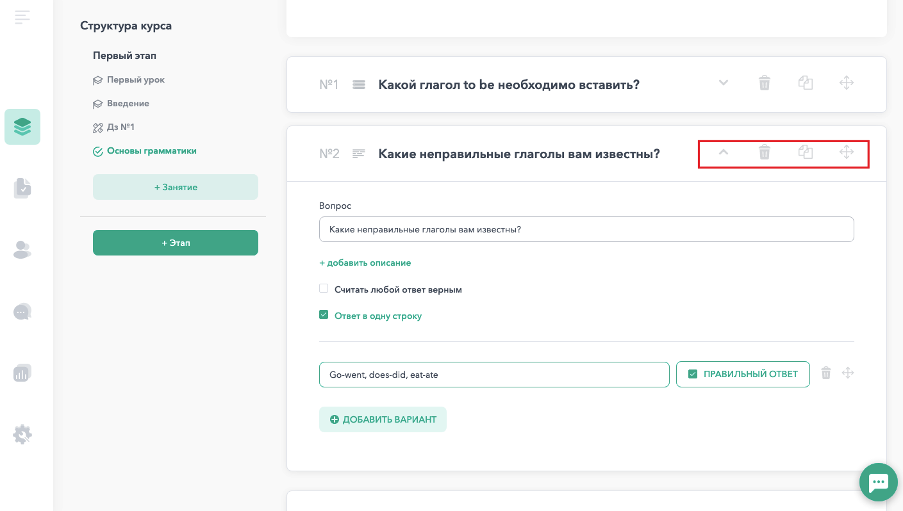
Task: Select 'Первый этап' stage heading
Action: pyautogui.click(x=124, y=56)
